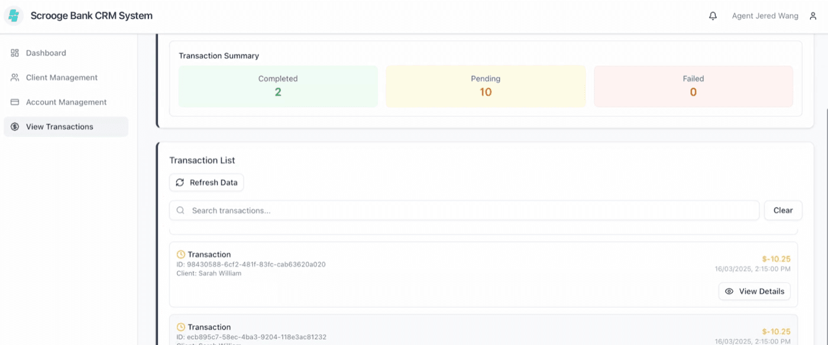Click the refresh arrows icon

pos(180,183)
